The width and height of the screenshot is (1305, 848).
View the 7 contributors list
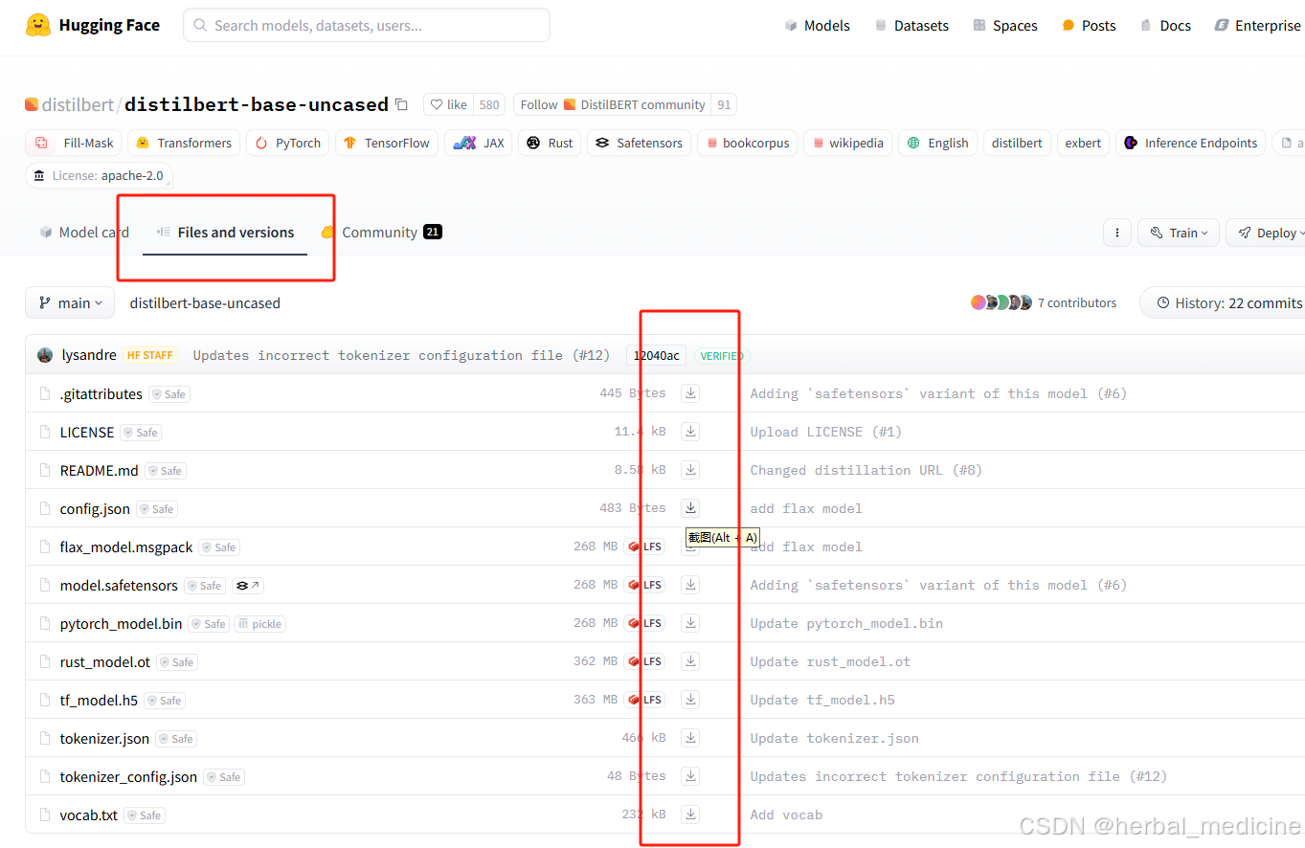click(1044, 303)
